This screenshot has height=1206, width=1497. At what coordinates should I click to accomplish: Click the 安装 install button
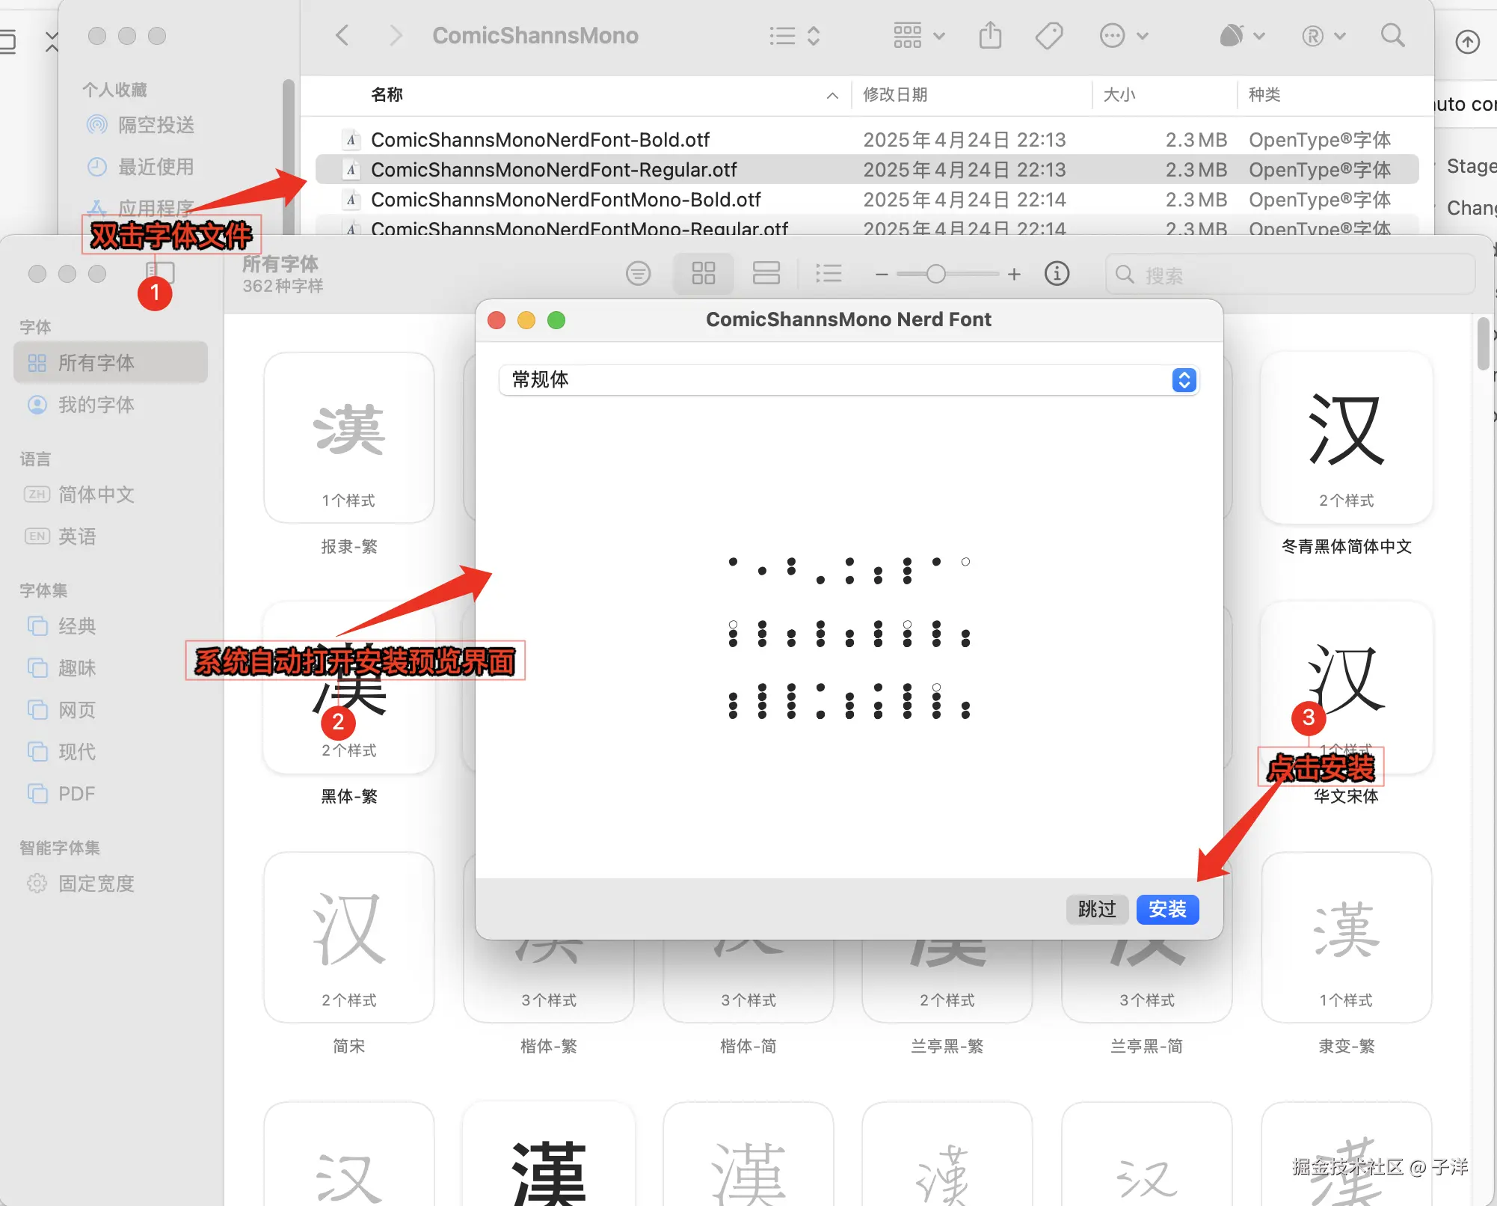click(x=1167, y=909)
